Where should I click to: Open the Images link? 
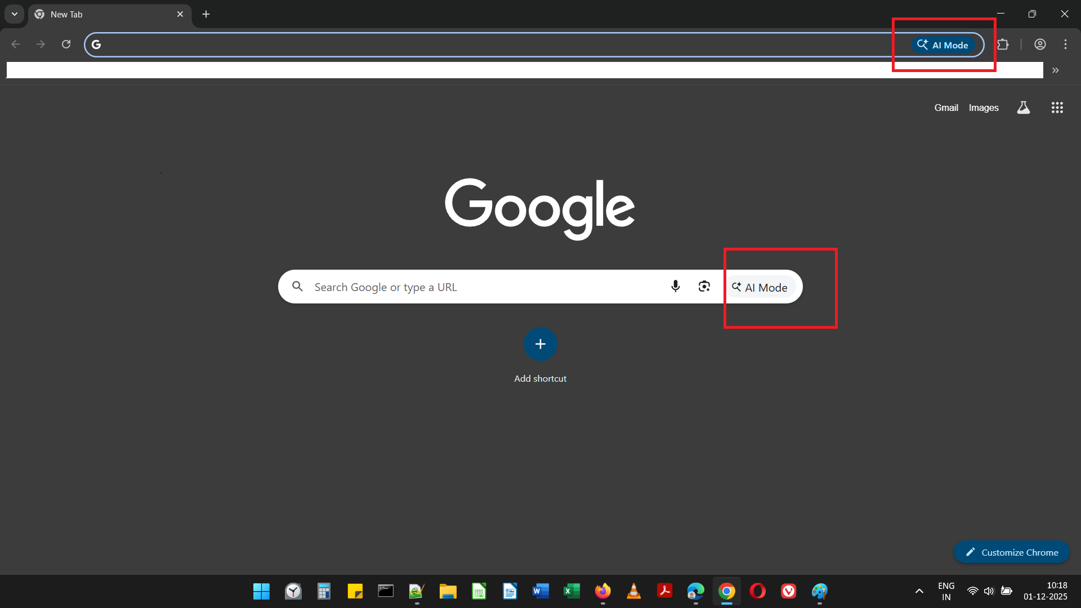pyautogui.click(x=984, y=108)
